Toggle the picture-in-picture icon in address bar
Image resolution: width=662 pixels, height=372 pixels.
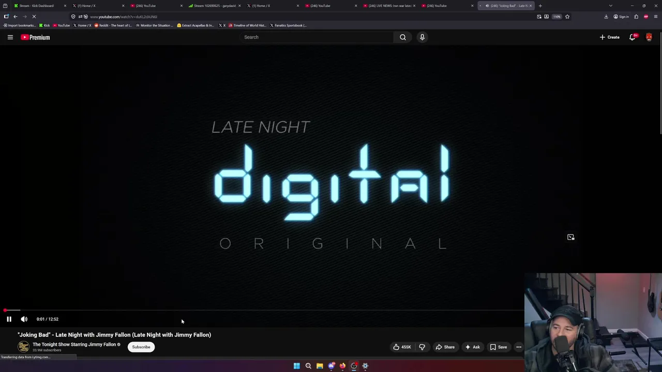click(x=539, y=17)
